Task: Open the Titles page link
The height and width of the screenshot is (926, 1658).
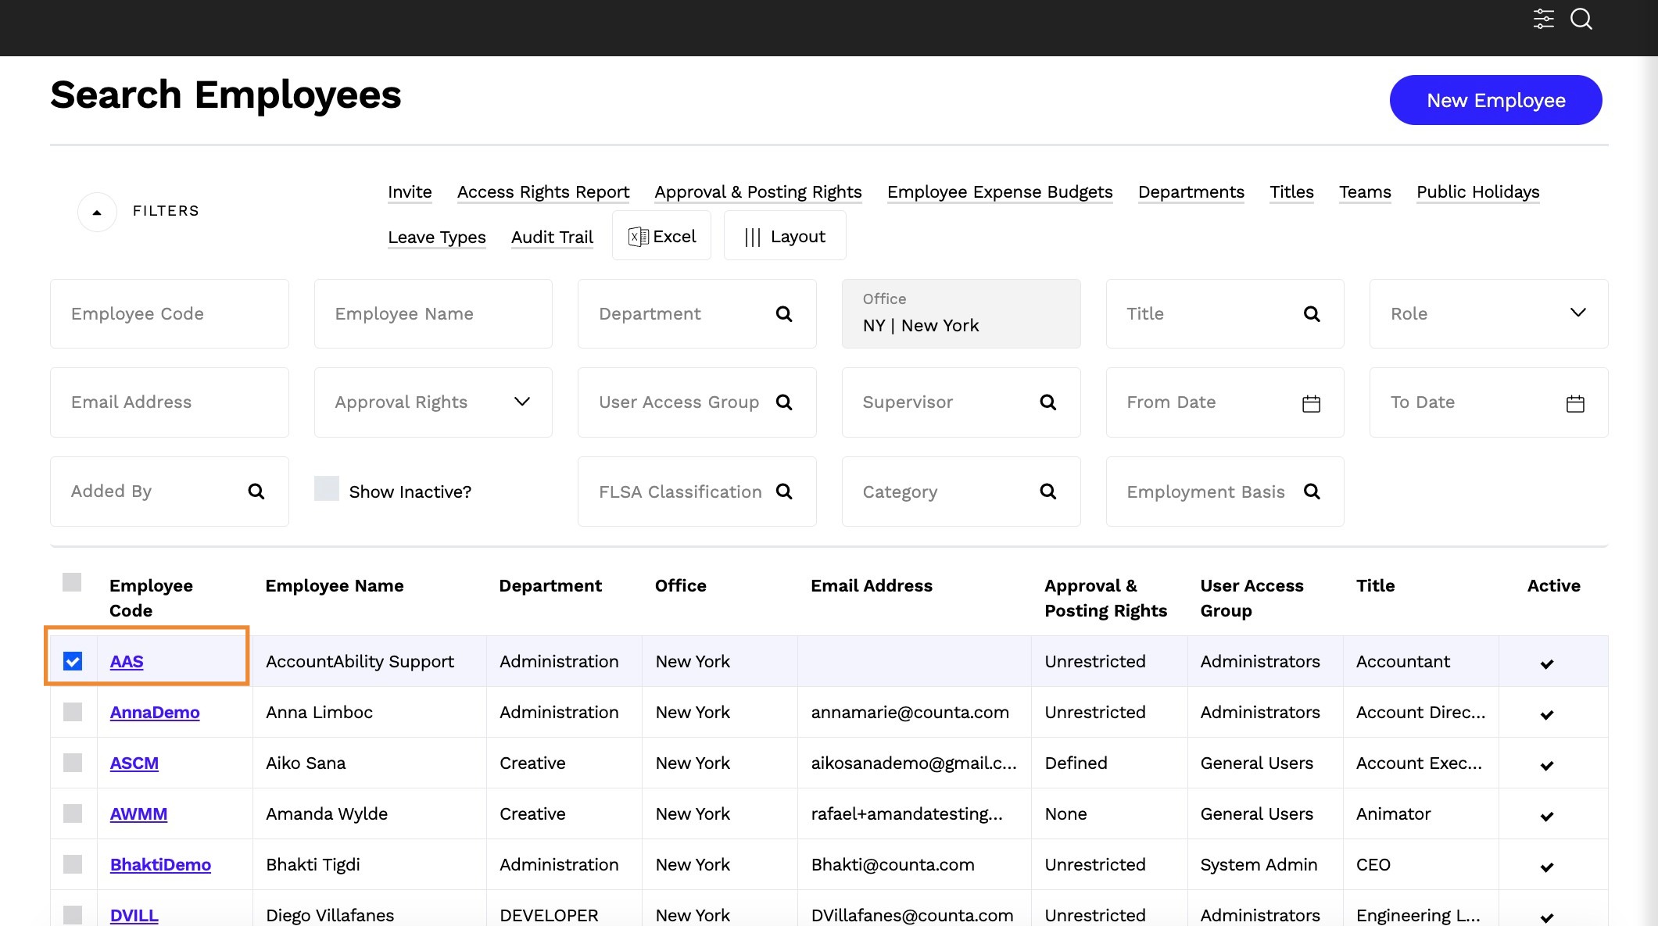Action: coord(1291,192)
